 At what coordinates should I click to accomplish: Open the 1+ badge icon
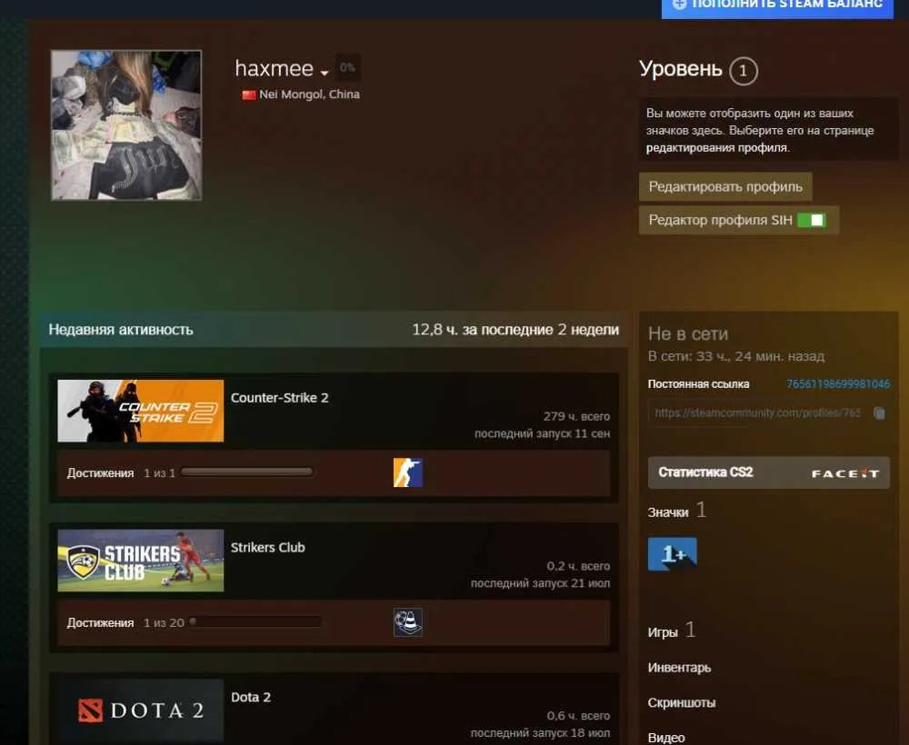[x=672, y=554]
